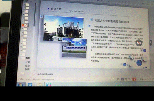Image resolution: width=154 pixels, height=101 pixels.
Task: Click 单击此处添加备注 notes field
Action: pos(45,74)
